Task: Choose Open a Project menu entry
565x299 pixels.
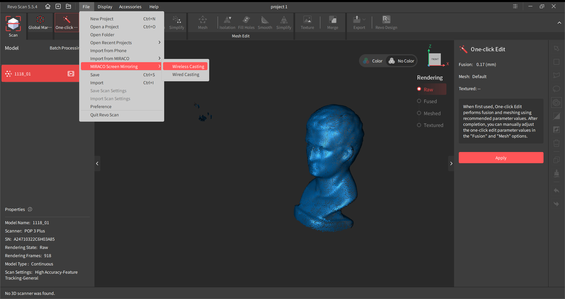Action: pos(122,27)
